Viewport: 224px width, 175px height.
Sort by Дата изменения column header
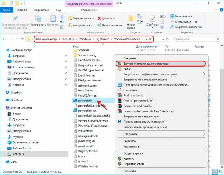[x=147, y=46]
